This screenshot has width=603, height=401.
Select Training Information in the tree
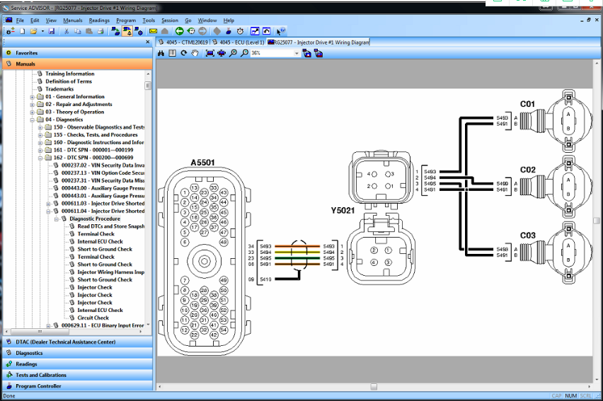point(69,74)
